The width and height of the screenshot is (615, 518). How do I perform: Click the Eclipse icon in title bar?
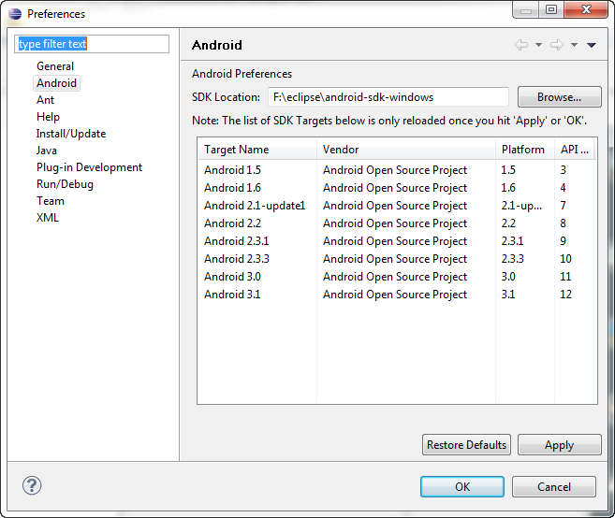tap(15, 14)
